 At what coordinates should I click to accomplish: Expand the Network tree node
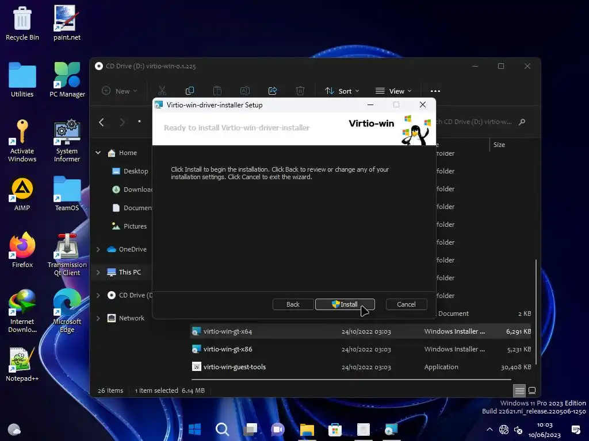tap(98, 318)
